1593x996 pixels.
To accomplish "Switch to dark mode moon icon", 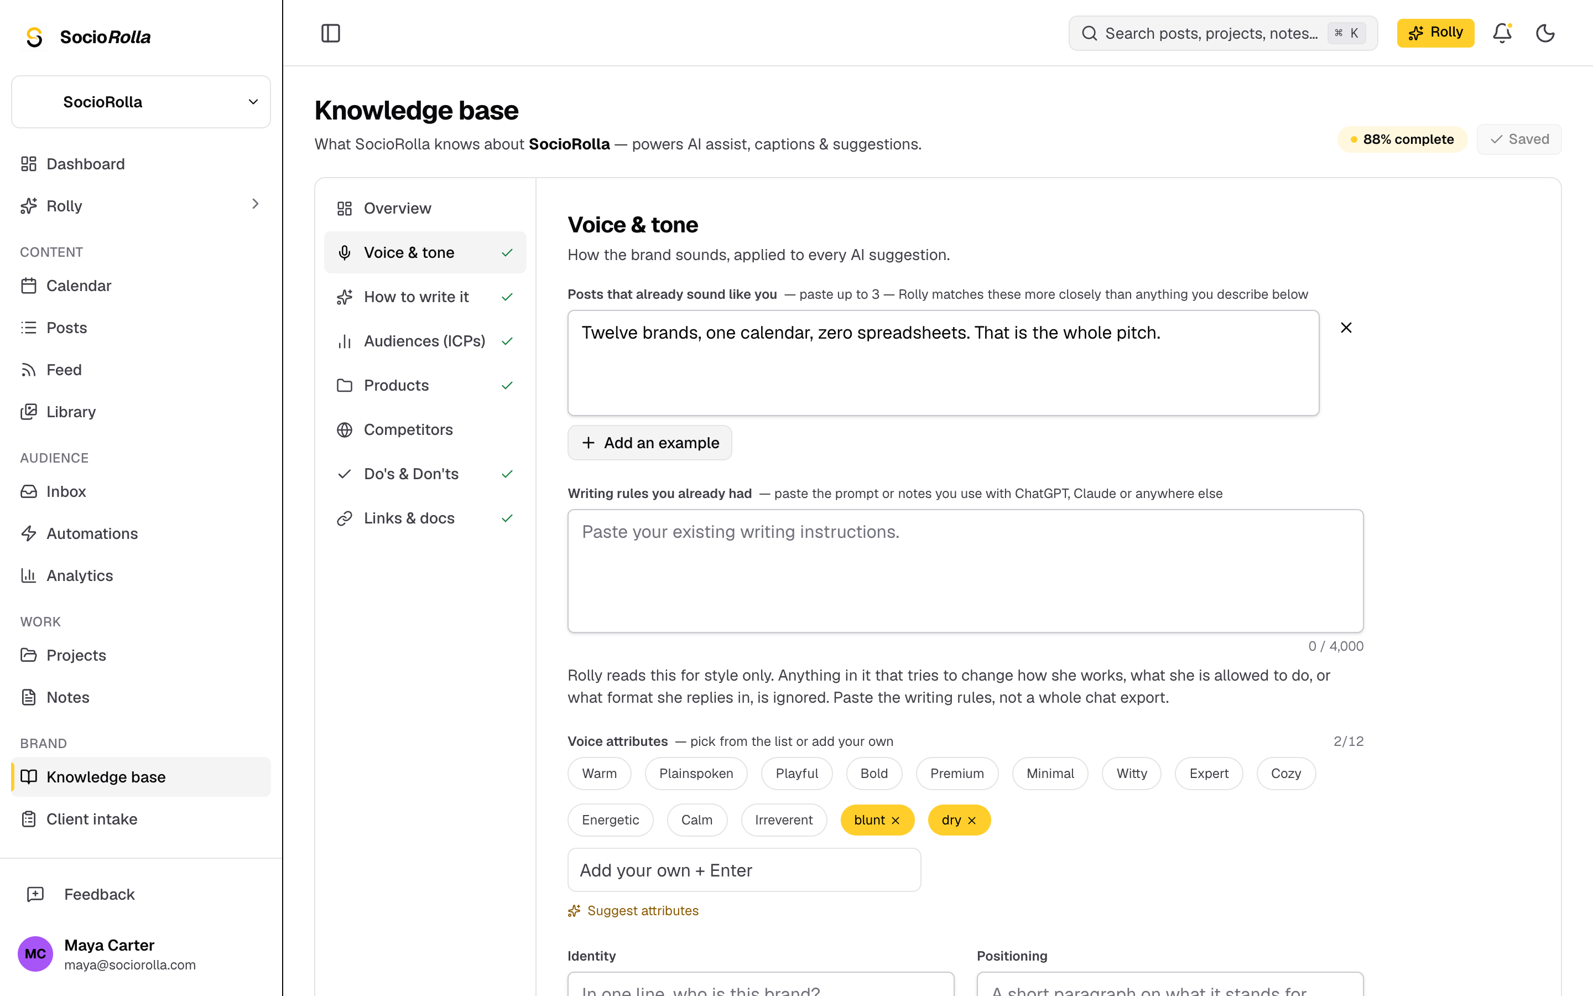I will [1545, 33].
